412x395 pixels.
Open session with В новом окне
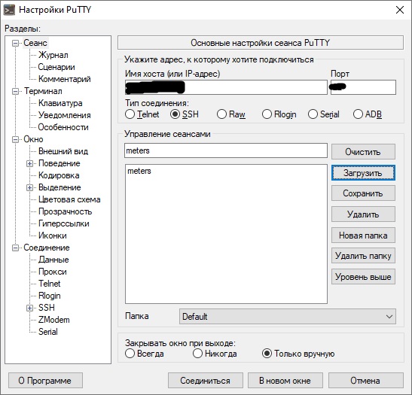[x=285, y=381]
